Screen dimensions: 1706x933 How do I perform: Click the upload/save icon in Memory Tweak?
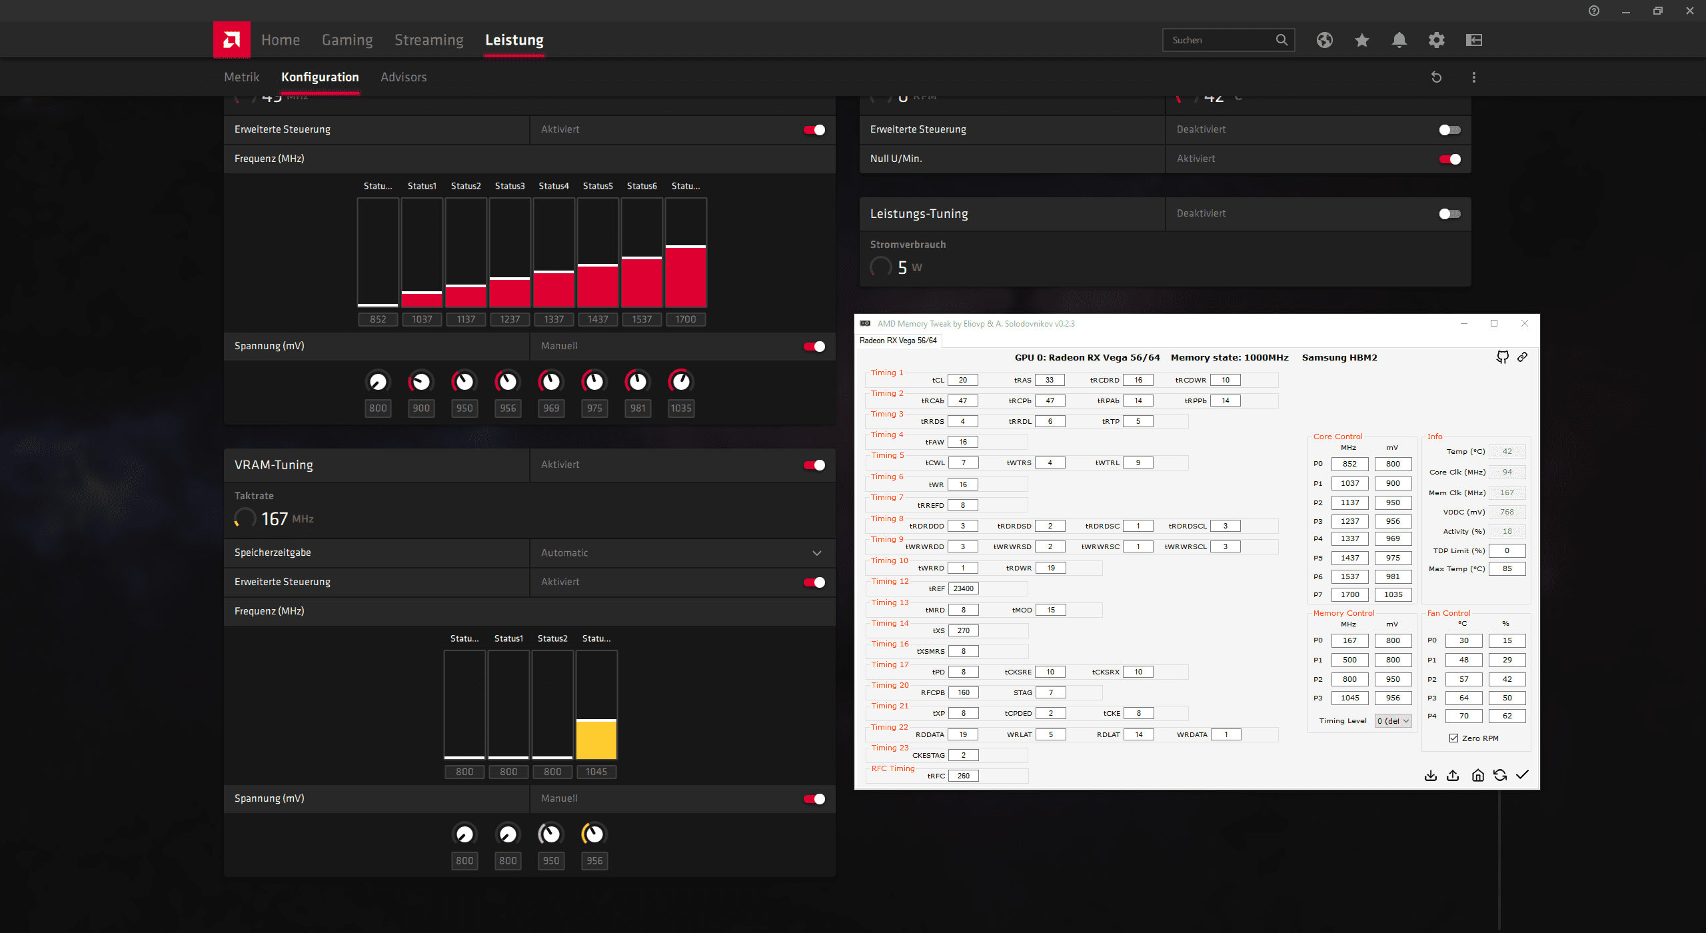point(1453,775)
